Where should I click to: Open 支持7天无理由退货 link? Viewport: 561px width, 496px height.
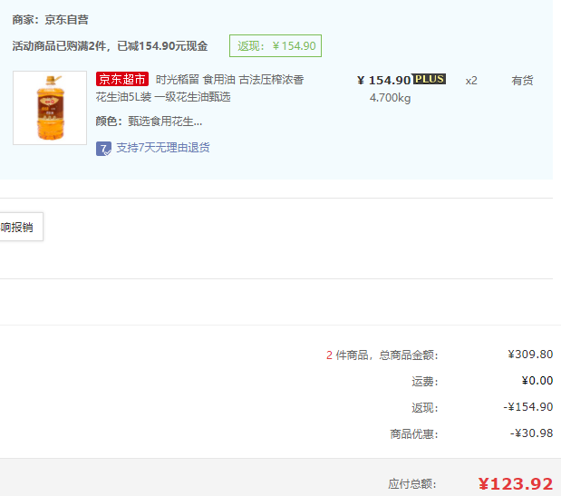click(163, 148)
